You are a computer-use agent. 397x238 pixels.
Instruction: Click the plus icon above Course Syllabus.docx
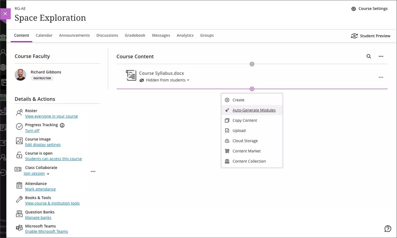[x=252, y=64]
